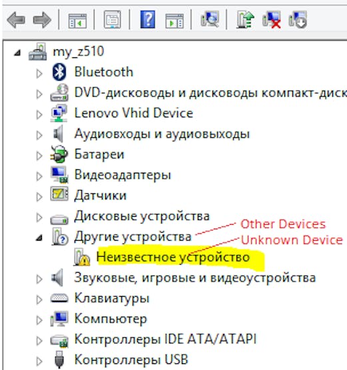347x370 pixels.
Task: Click the Disable device down-arrow icon
Action: [x=298, y=20]
